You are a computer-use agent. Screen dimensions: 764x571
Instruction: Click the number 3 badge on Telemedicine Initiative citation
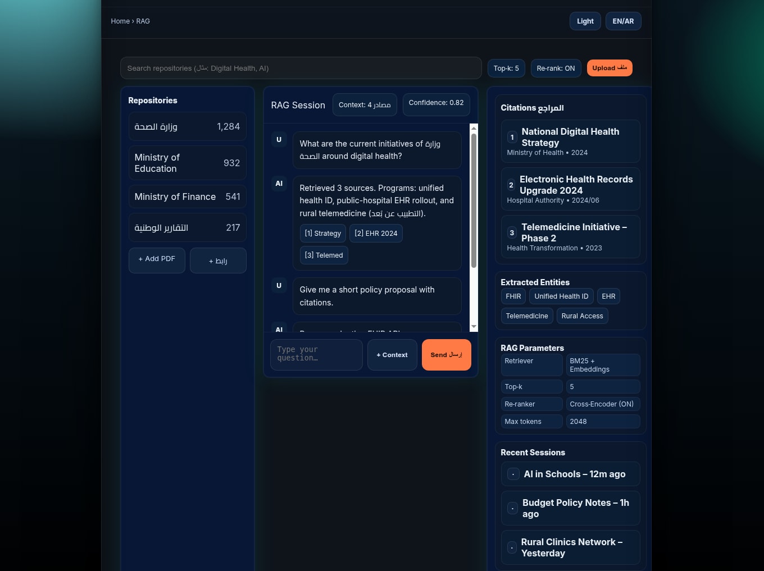(511, 233)
